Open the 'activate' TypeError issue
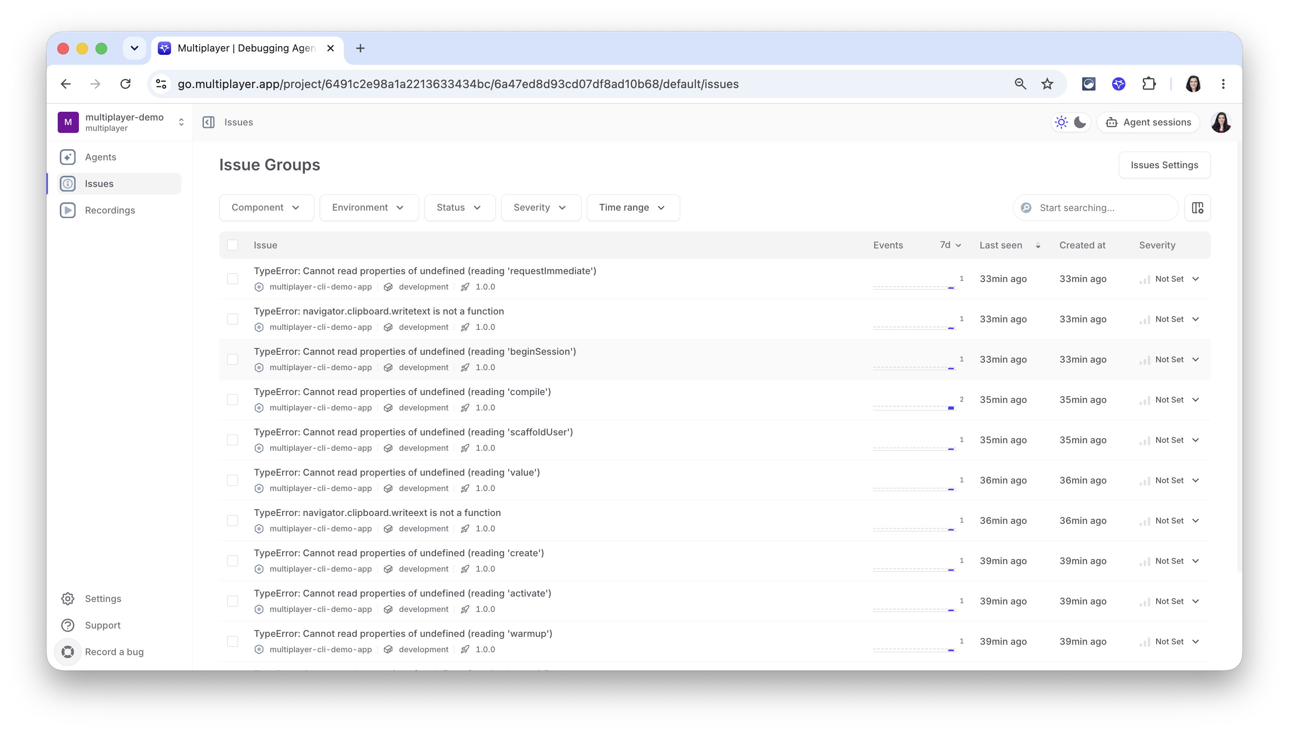Screen dimensions: 1289x732 click(402, 593)
